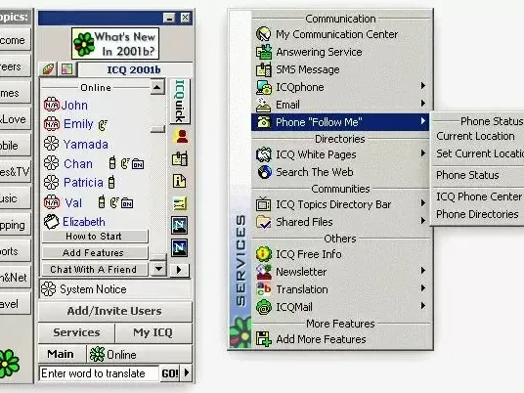Click the Answering Service icon
The width and height of the screenshot is (524, 393).
click(x=263, y=52)
